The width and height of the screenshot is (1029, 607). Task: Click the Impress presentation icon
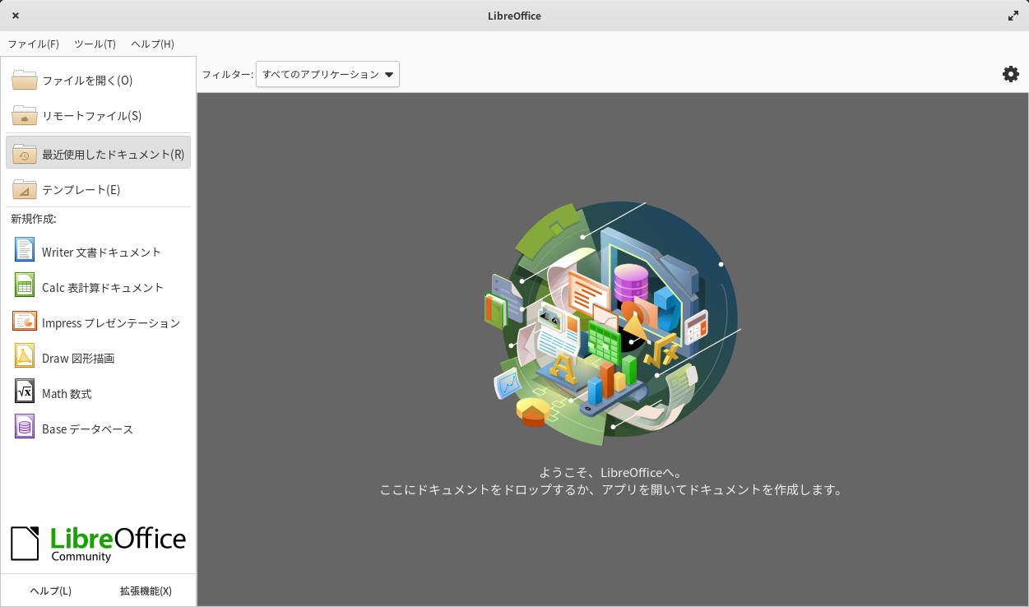25,321
